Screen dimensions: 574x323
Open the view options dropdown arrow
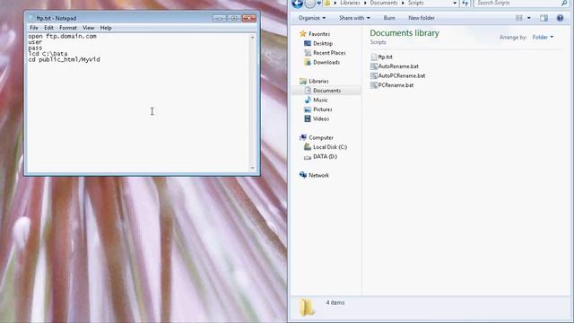[529, 18]
